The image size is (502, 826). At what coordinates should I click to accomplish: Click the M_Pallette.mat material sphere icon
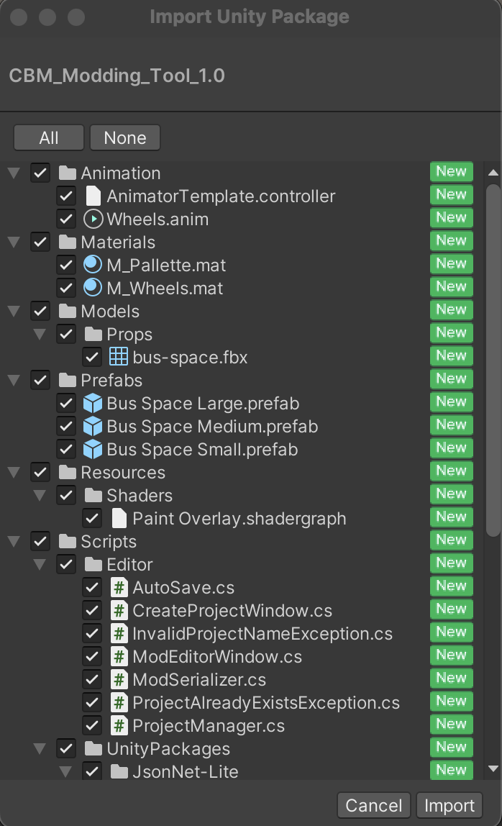click(93, 265)
